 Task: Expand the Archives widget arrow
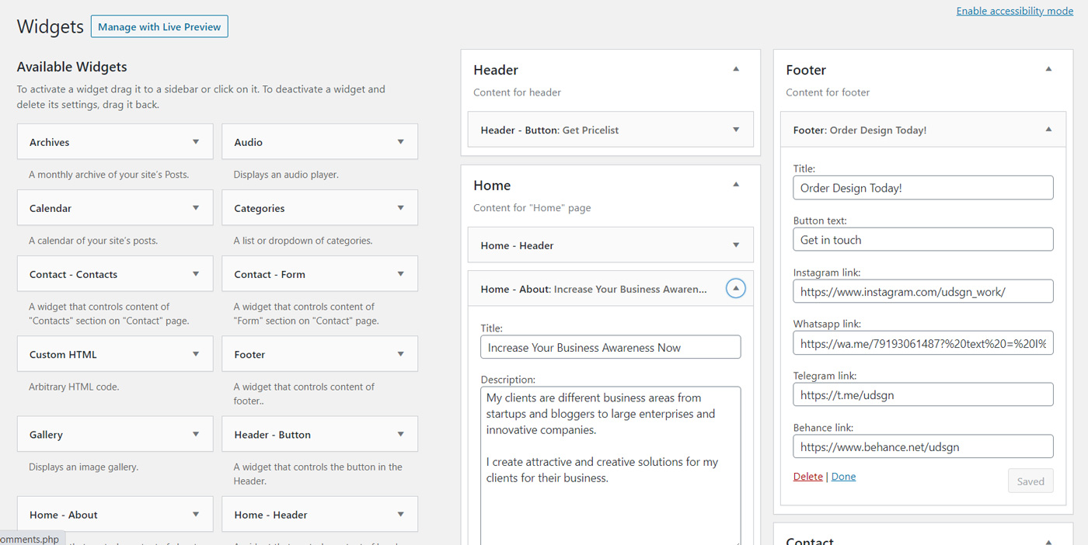click(x=196, y=142)
